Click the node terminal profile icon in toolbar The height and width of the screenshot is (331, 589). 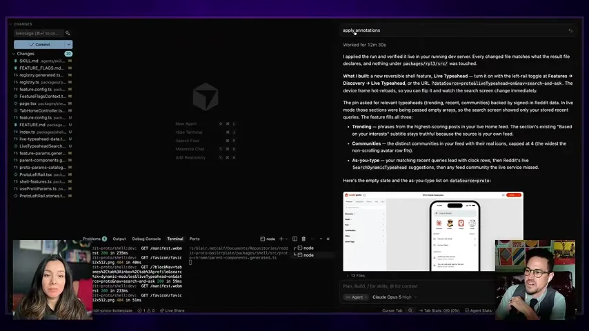coord(268,239)
